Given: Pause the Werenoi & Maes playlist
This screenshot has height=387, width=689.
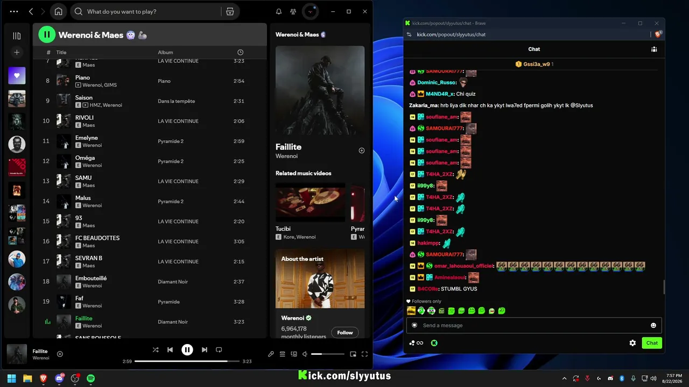Looking at the screenshot, I should point(47,35).
